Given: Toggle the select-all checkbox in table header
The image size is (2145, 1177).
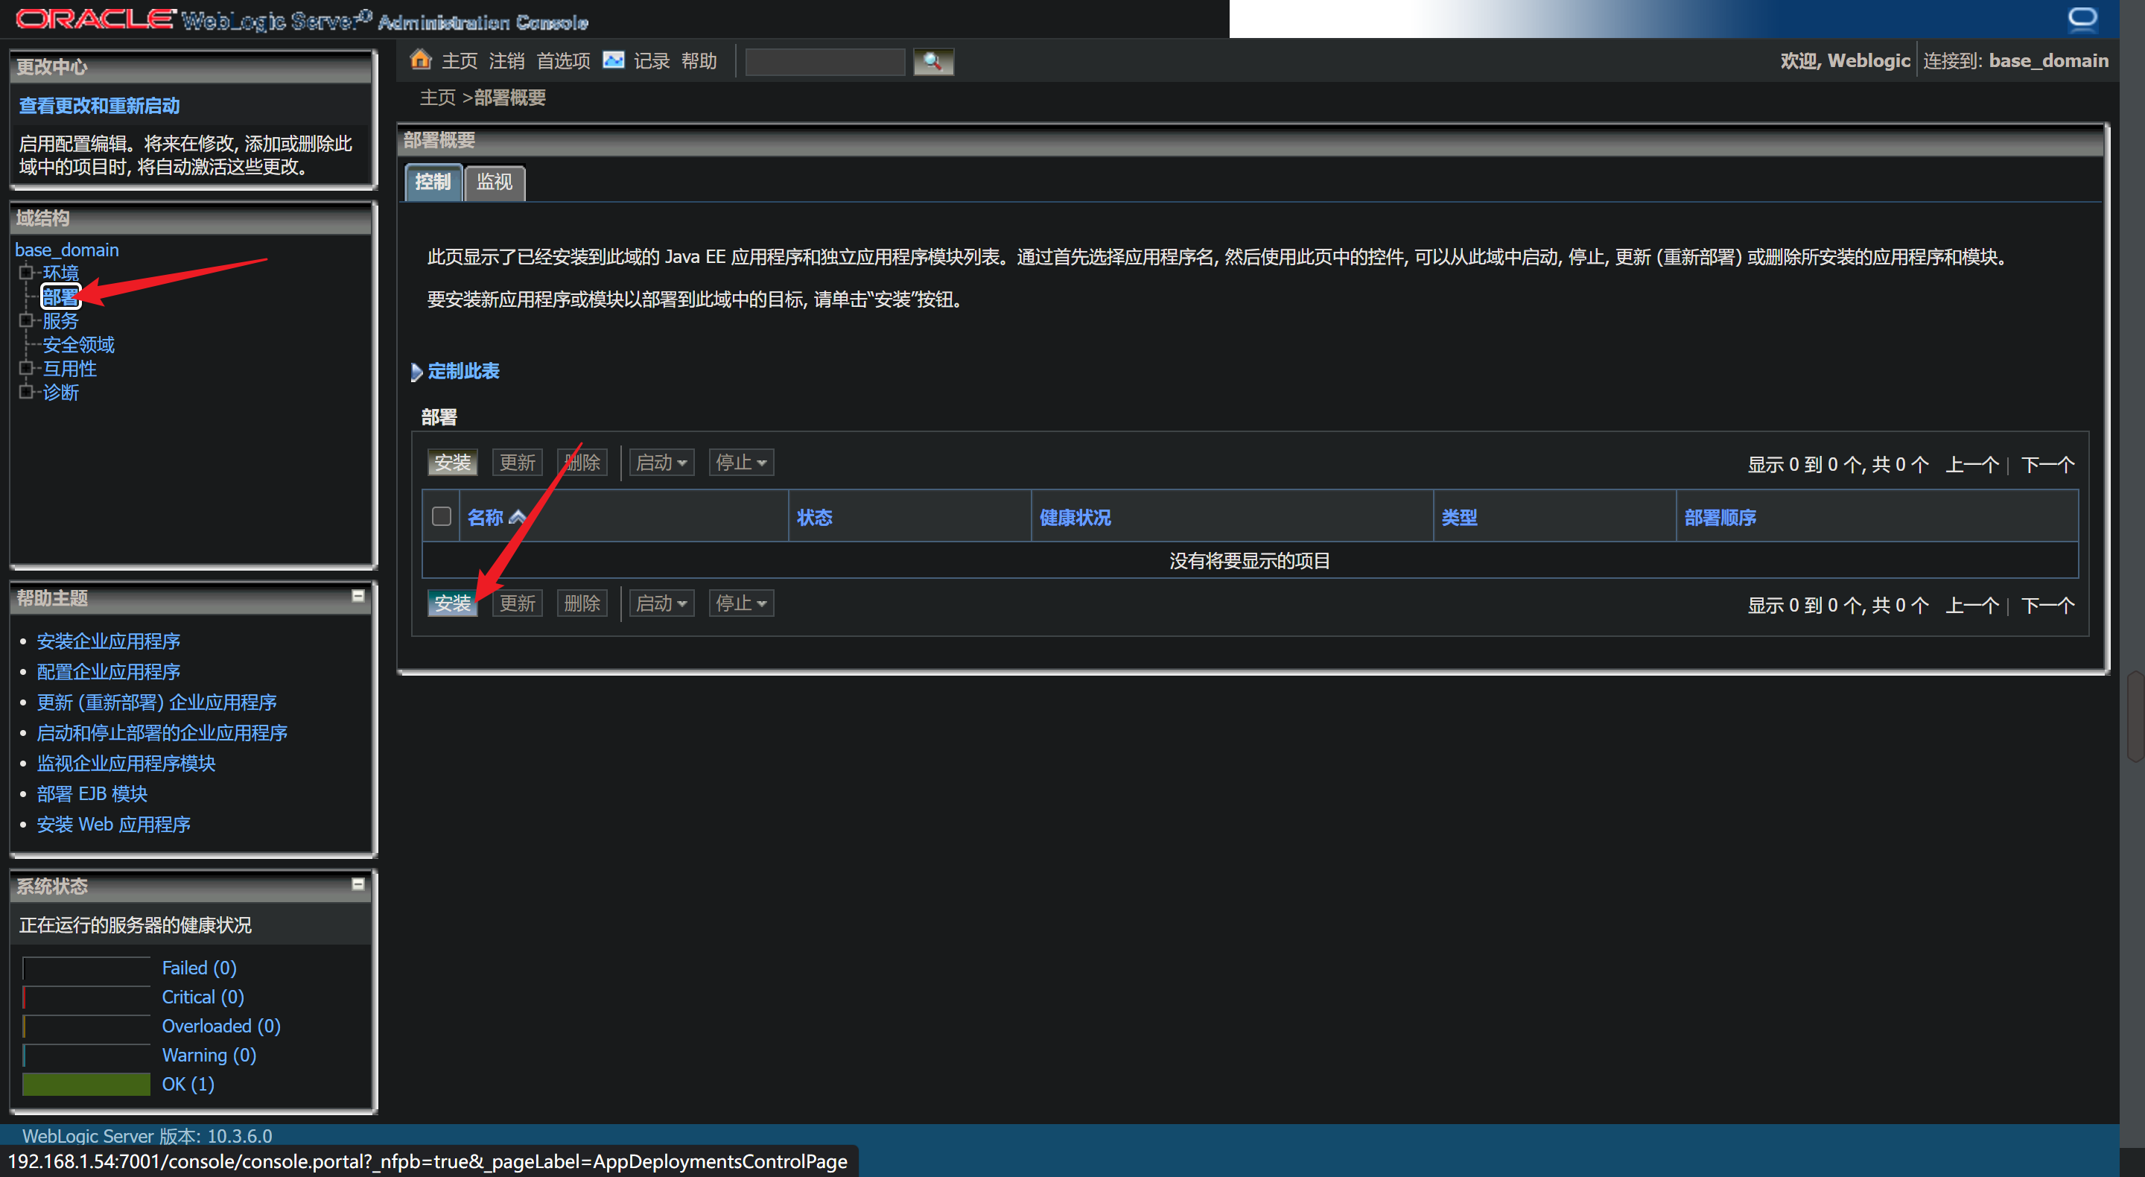Looking at the screenshot, I should click(442, 516).
